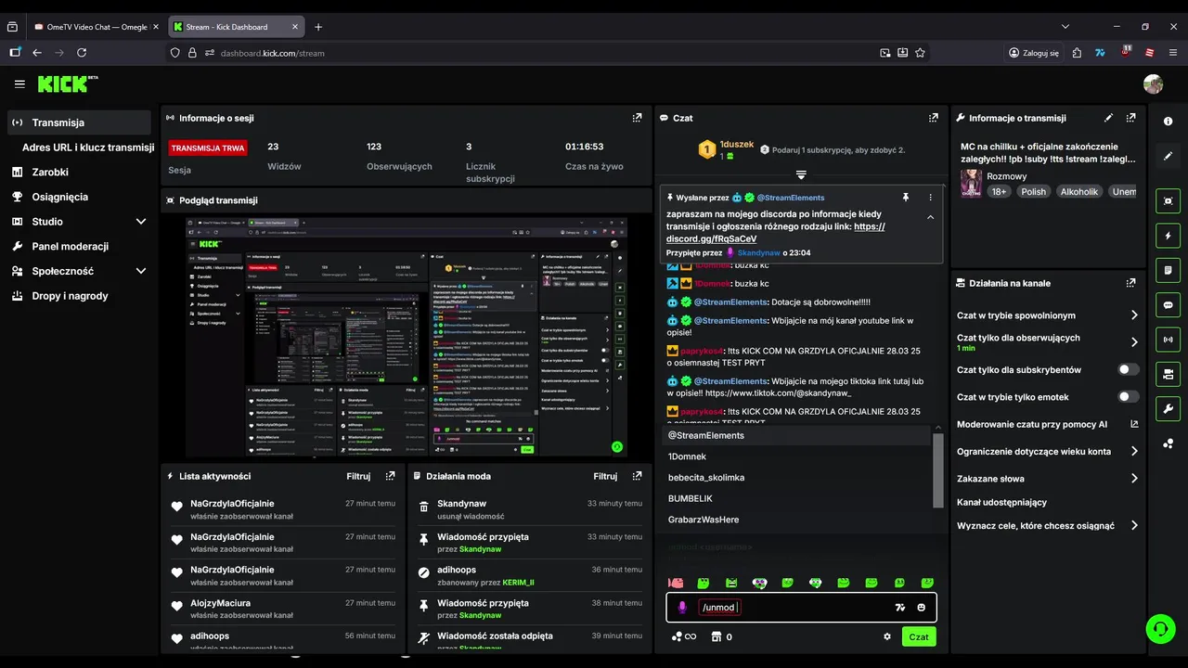Image resolution: width=1188 pixels, height=668 pixels.
Task: Click the info icon in the right sidebar
Action: pos(1168,122)
